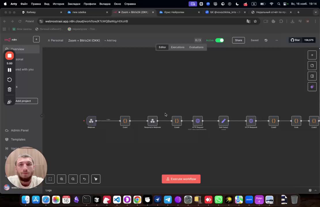
Task: Open Templates in sidebar
Action: tap(18, 139)
